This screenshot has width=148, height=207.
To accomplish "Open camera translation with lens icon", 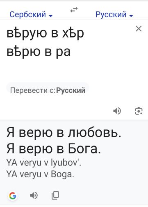I will (x=139, y=111).
